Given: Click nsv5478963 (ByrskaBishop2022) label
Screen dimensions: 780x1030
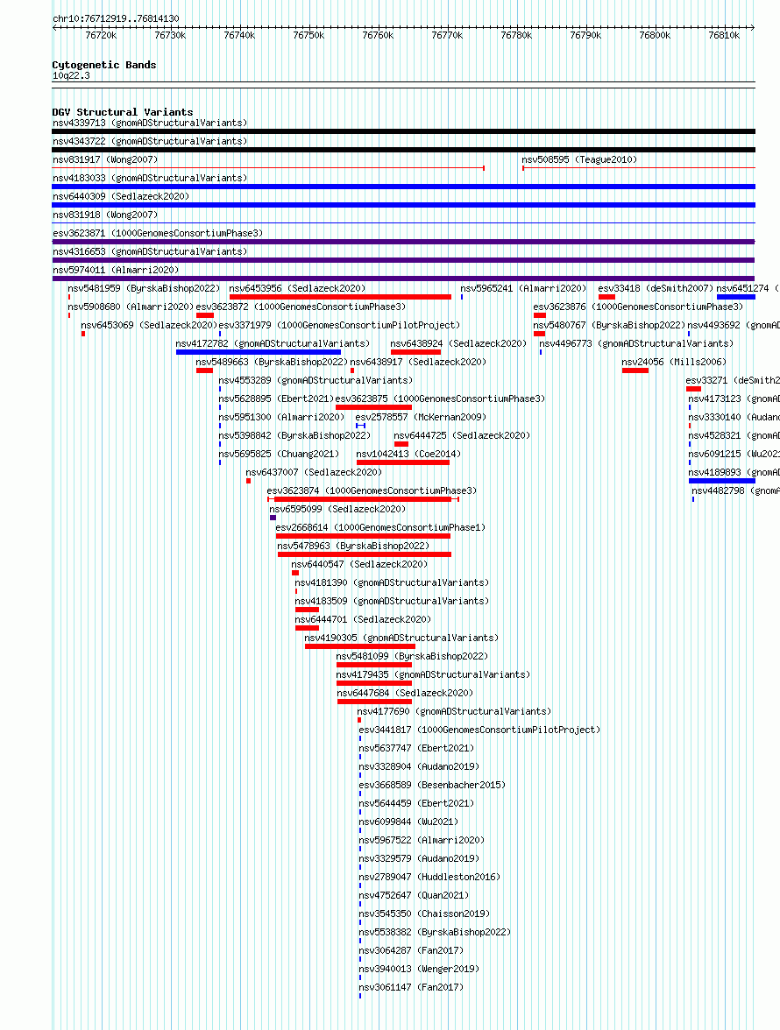Looking at the screenshot, I should tap(353, 546).
